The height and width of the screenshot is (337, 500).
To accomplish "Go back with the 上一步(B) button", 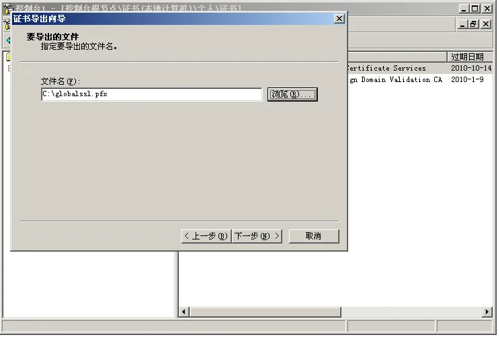I will (206, 236).
